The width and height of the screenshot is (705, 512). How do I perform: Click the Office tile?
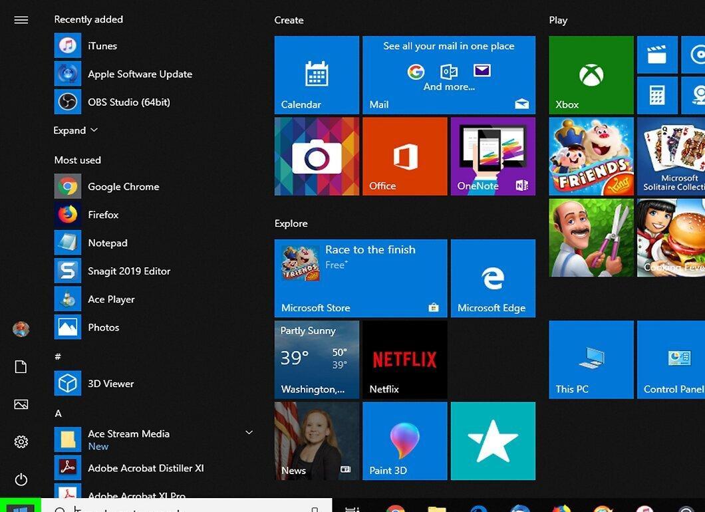click(404, 156)
